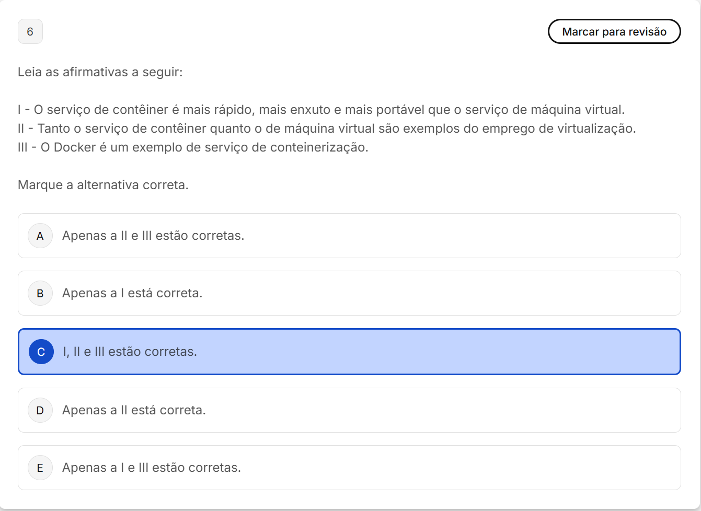
Task: Choose answer "Apenas a I e III estão corretas"
Action: 152,468
